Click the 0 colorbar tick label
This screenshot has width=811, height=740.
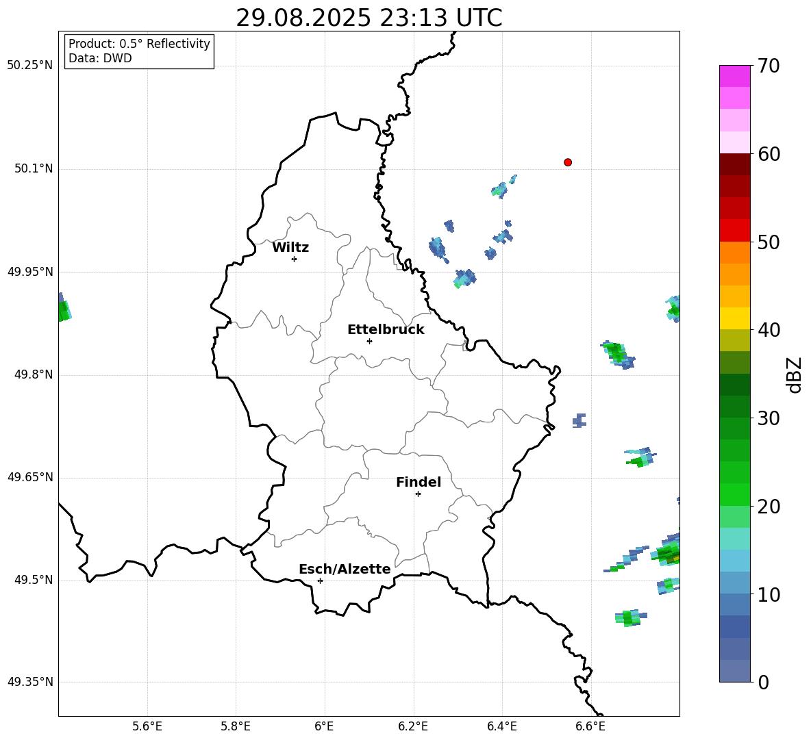click(x=763, y=682)
